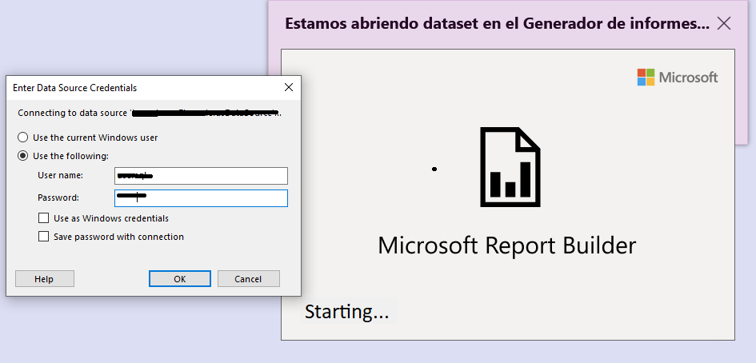Image resolution: width=756 pixels, height=363 pixels.
Task: Dismiss the 'Estamos abriendo dataset' notification
Action: pos(724,23)
